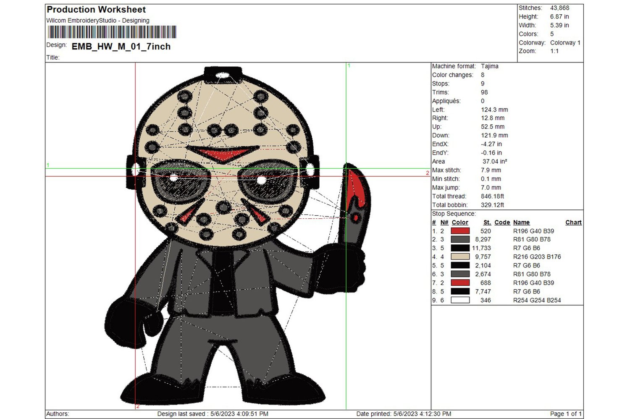Click the black swatch in stop row 5
The height and width of the screenshot is (419, 630).
[460, 265]
